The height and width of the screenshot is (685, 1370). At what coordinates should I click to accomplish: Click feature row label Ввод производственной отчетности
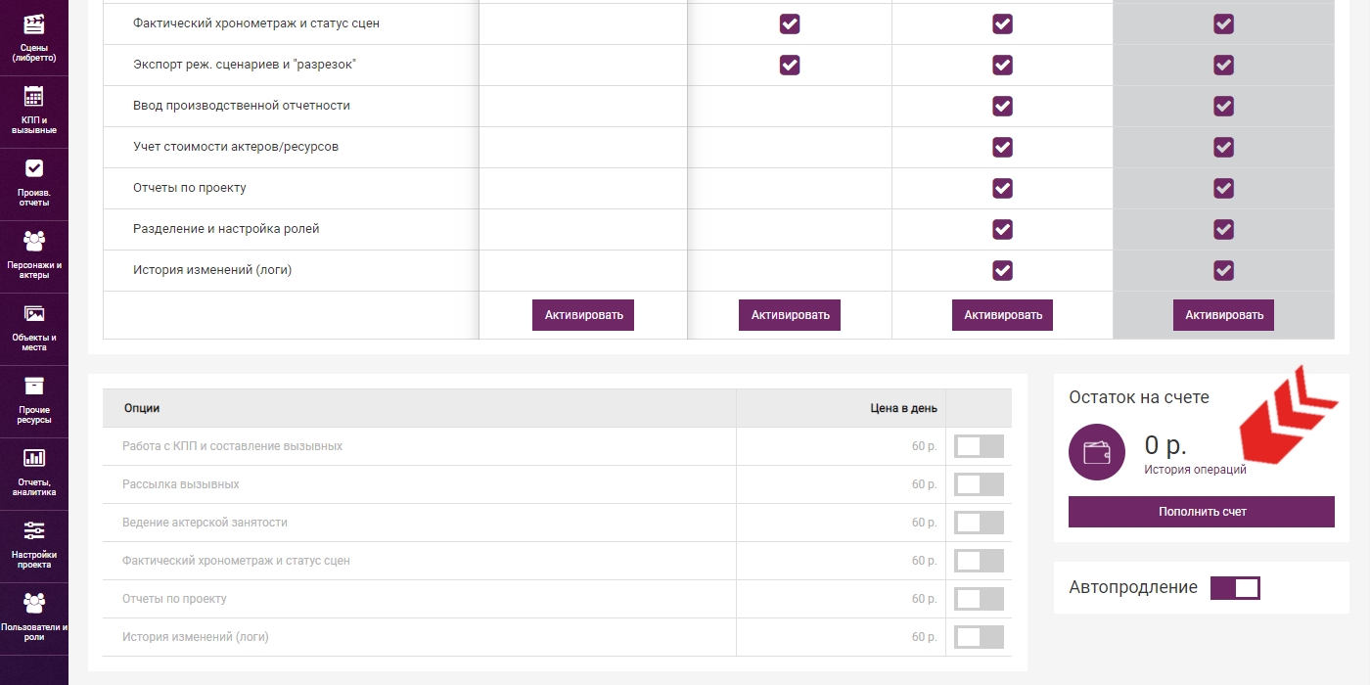[x=242, y=106]
